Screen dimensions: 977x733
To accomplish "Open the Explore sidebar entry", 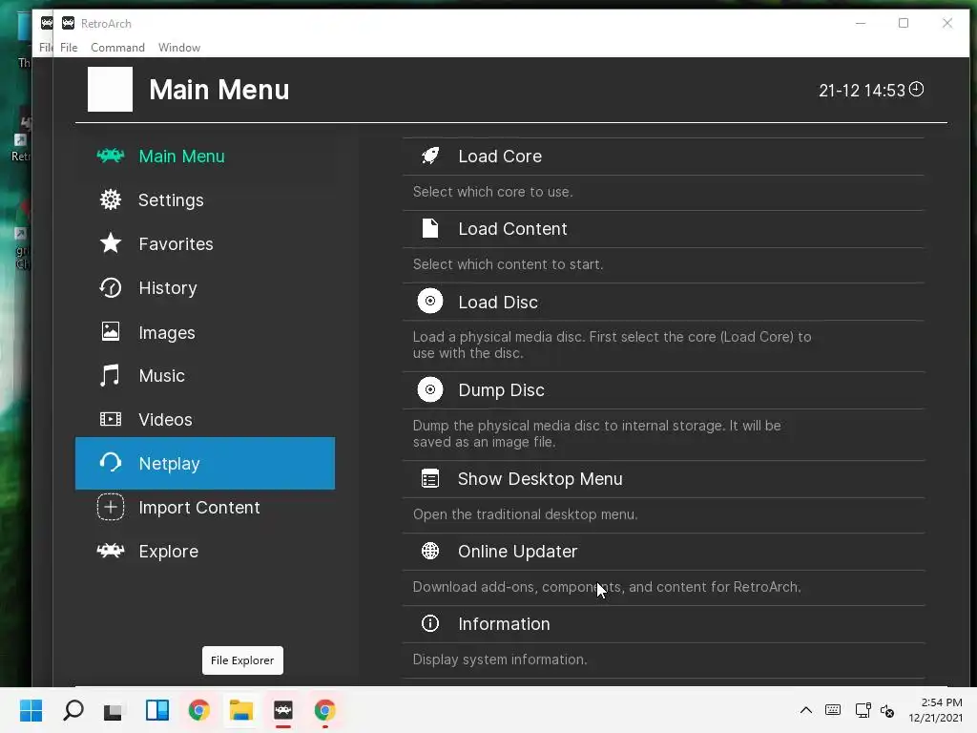I will [205, 551].
